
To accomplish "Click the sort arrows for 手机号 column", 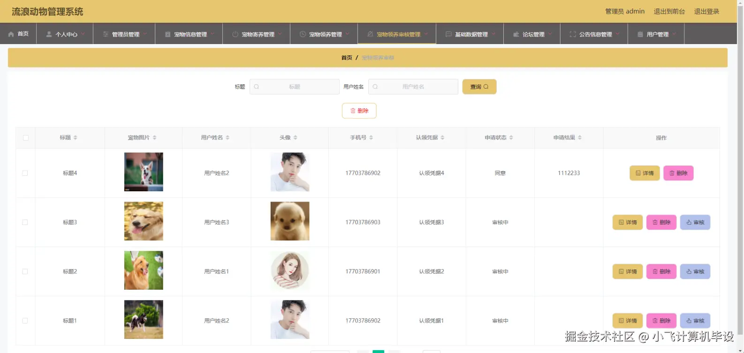I will coord(371,138).
